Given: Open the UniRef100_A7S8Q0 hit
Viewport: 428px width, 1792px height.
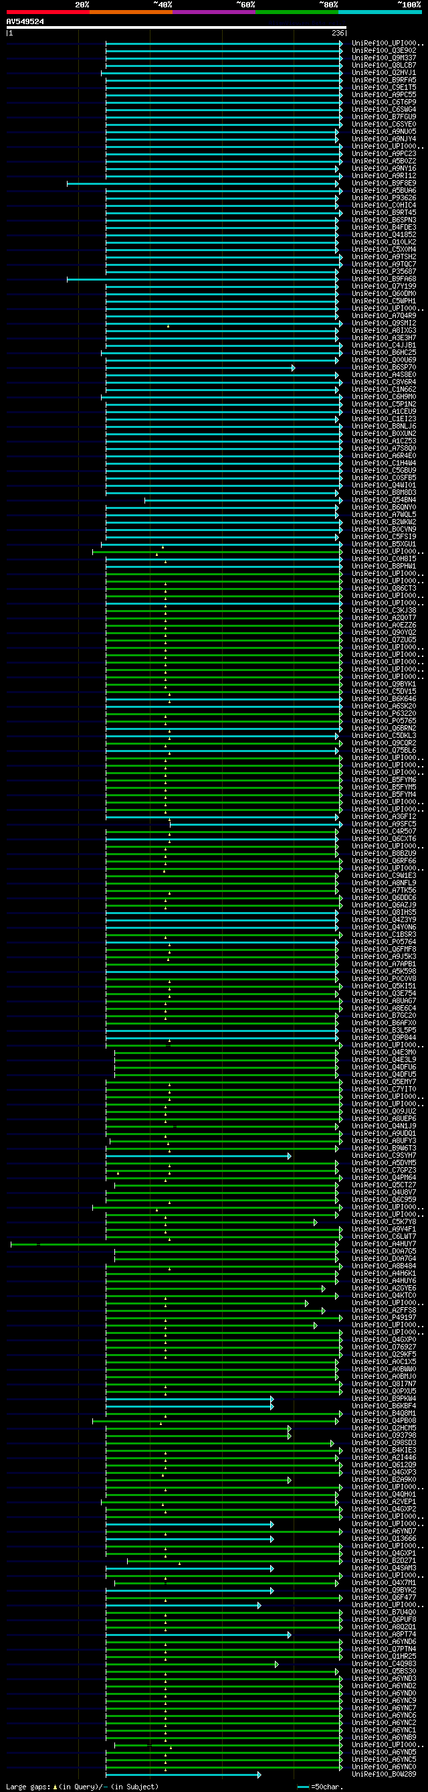Looking at the screenshot, I should point(385,449).
